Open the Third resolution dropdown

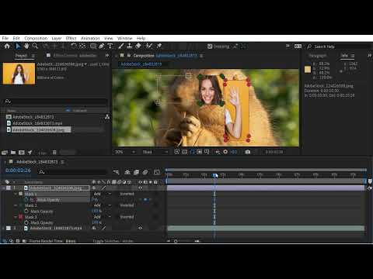[155, 152]
